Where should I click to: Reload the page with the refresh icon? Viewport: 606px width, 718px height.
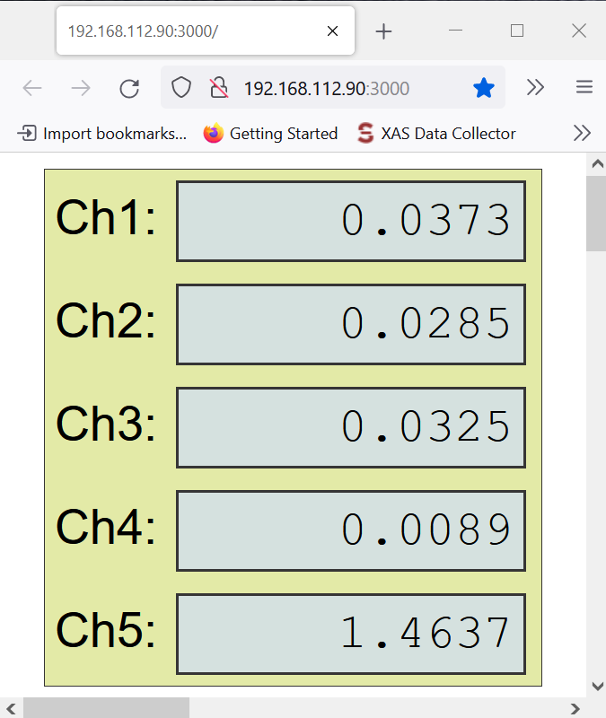pos(129,88)
